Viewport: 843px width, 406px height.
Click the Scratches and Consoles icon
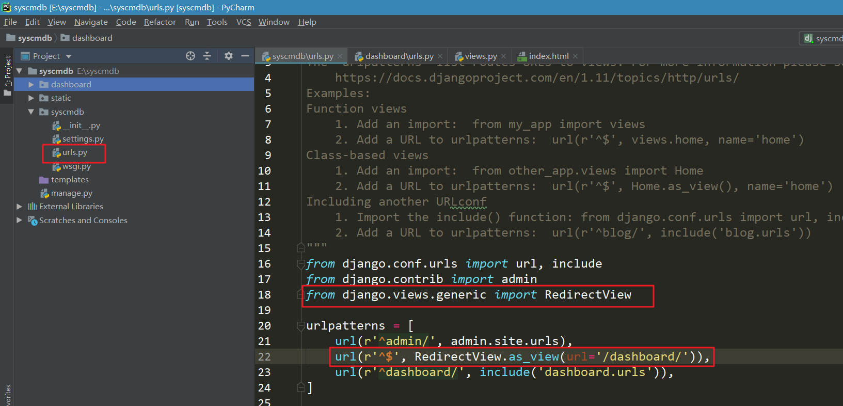click(x=33, y=220)
